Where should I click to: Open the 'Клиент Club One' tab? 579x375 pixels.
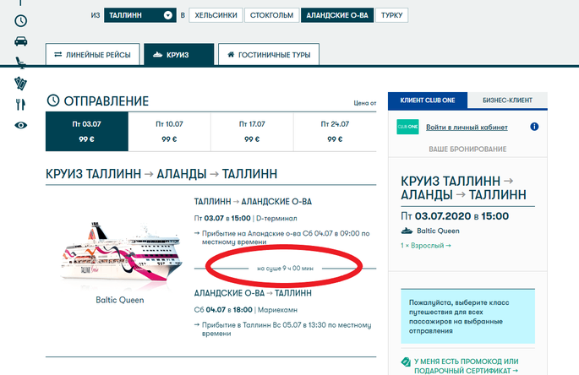point(428,101)
